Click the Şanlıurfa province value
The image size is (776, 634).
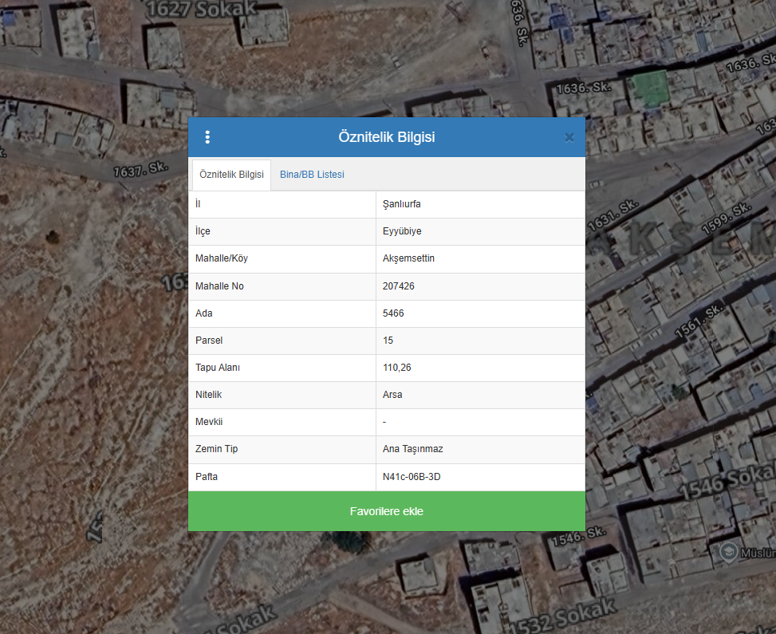[402, 204]
